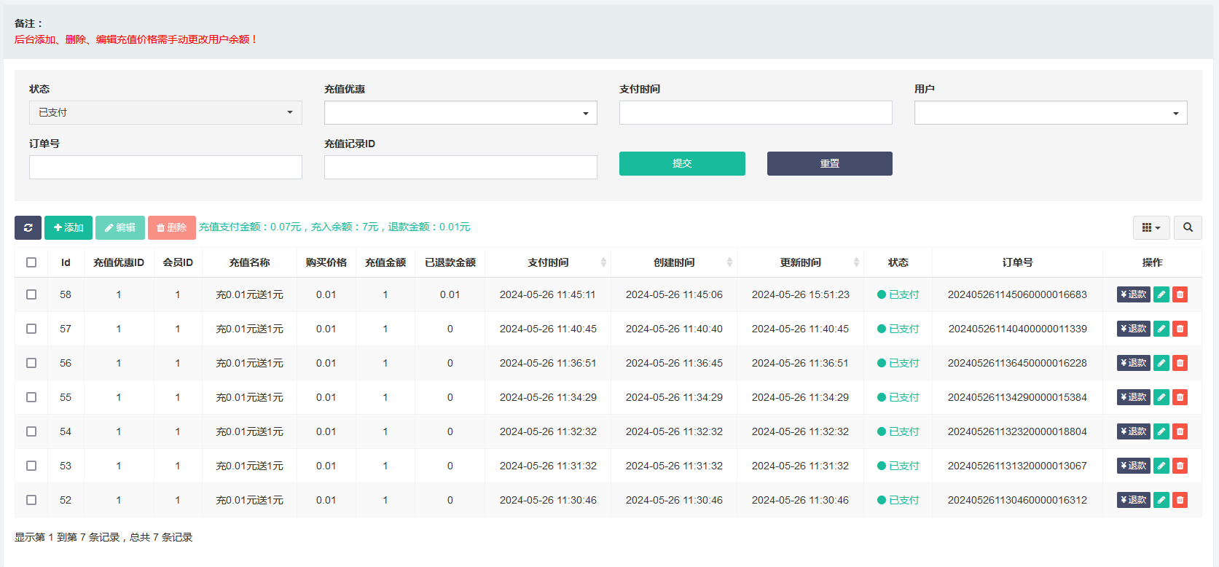Viewport: 1219px width, 567px height.
Task: Click green edit pencil for row 55
Action: (1161, 397)
